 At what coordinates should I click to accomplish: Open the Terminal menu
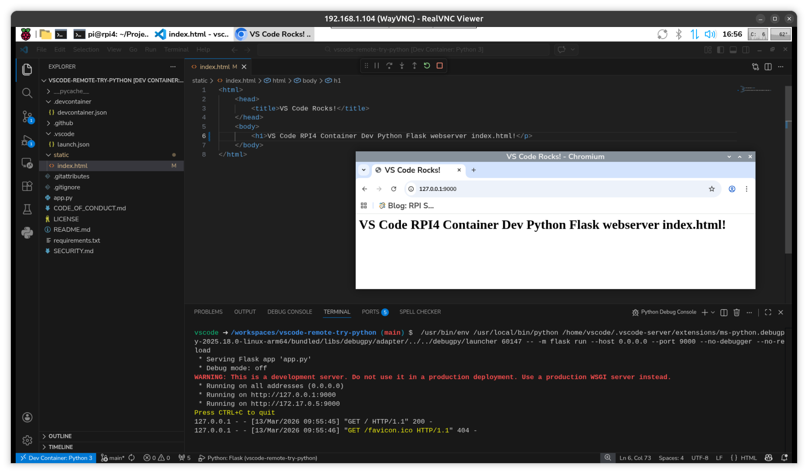tap(176, 50)
